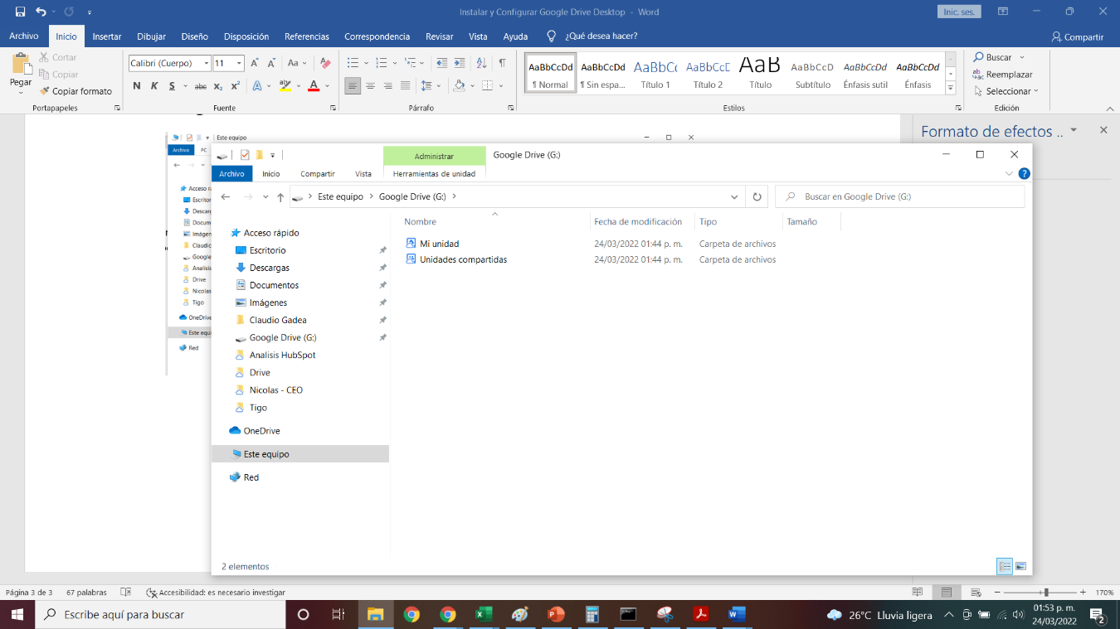This screenshot has width=1120, height=629.
Task: Justify text in Word paragraph group
Action: pyautogui.click(x=405, y=86)
